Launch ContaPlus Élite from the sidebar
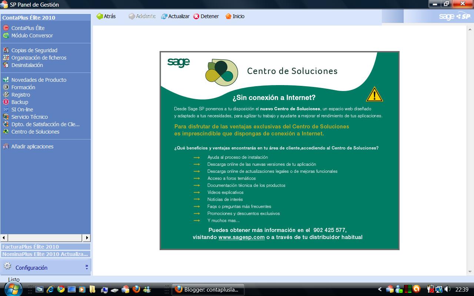 tap(27, 28)
